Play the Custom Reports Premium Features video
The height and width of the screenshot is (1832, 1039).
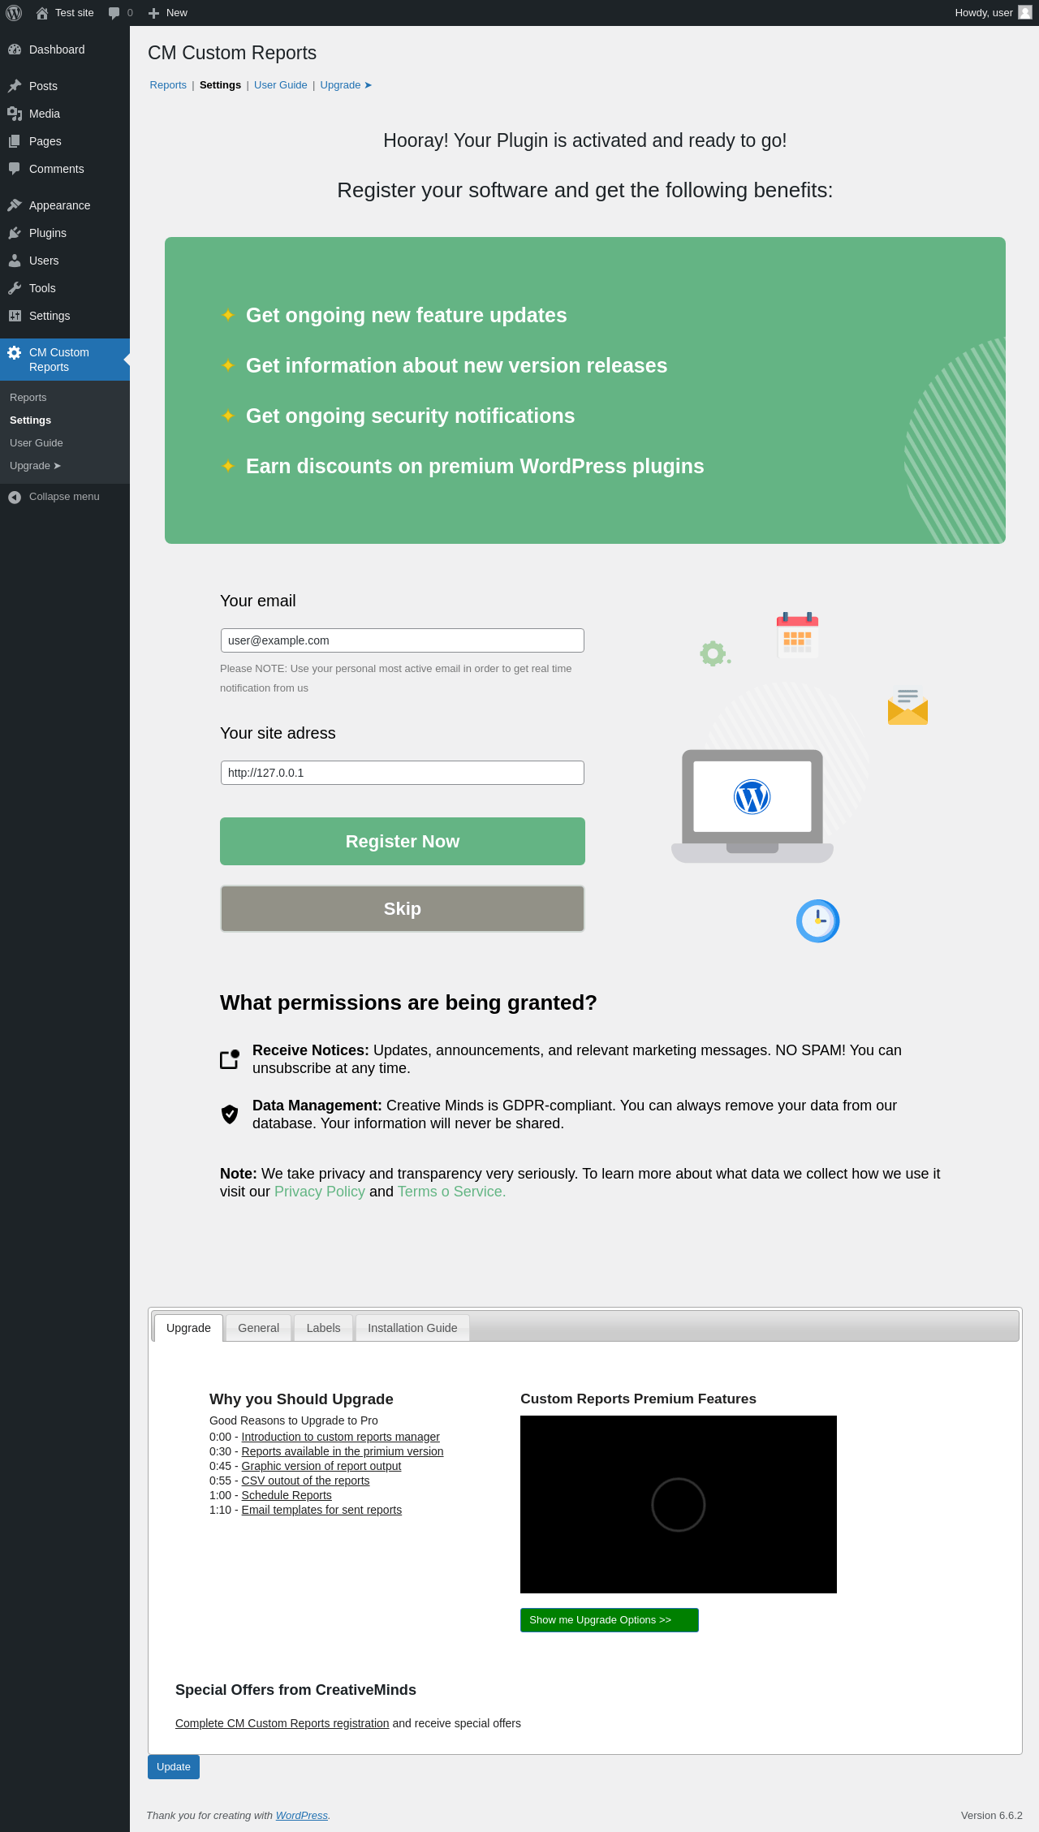(679, 1505)
